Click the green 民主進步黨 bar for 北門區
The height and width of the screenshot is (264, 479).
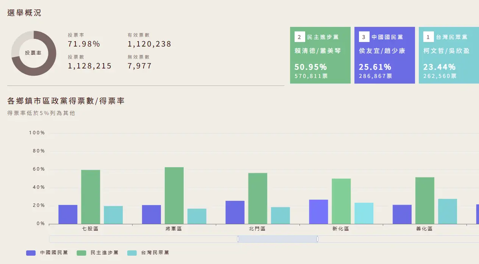(x=257, y=198)
